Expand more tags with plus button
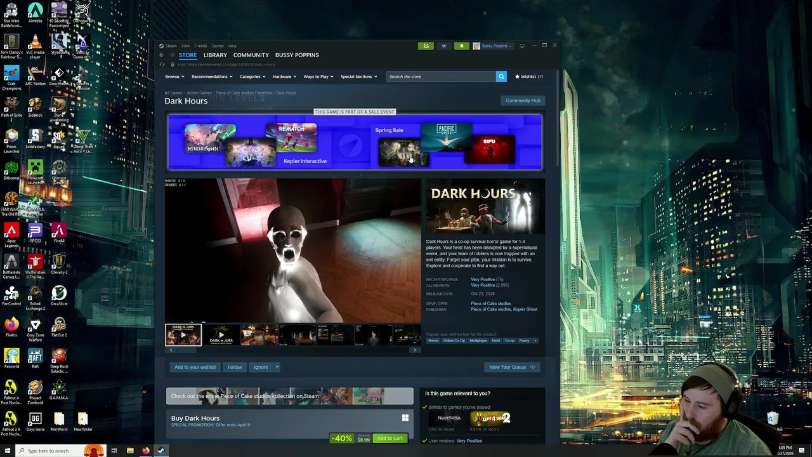812x457 pixels. pos(535,341)
